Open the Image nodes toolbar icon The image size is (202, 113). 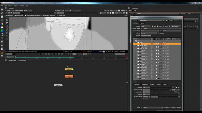click(x=2, y=10)
